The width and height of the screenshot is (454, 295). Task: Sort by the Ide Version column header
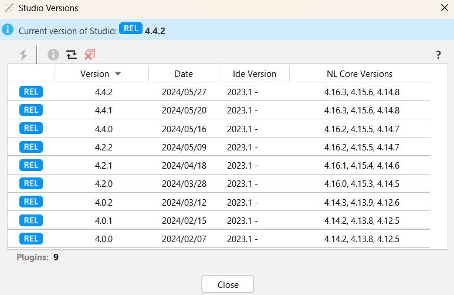254,74
